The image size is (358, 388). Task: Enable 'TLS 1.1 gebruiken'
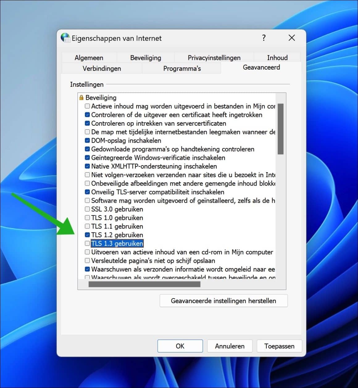click(87, 226)
